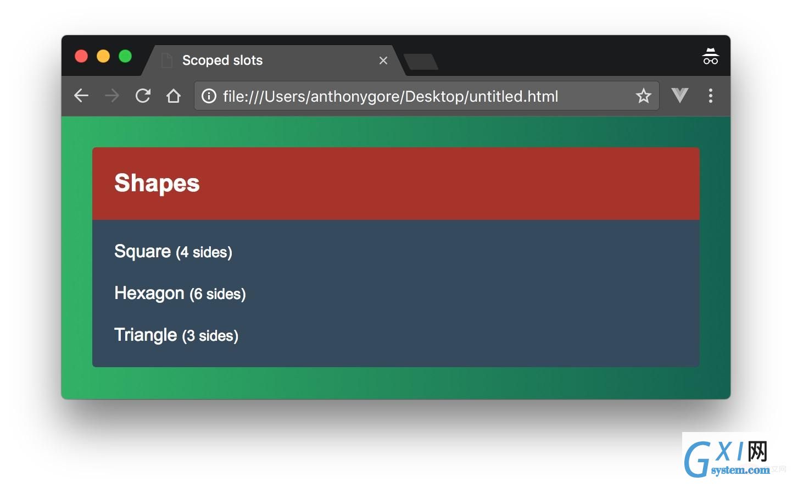Open a new browser tab
792x487 pixels.
(x=421, y=62)
